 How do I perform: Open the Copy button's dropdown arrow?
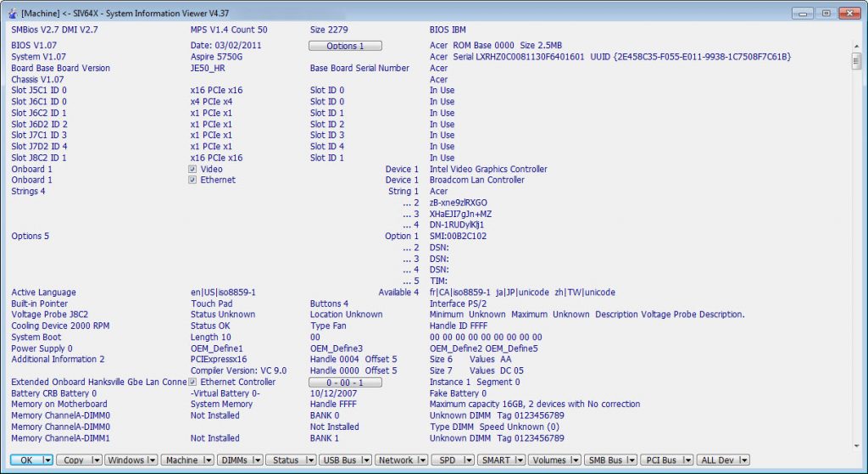(x=97, y=460)
